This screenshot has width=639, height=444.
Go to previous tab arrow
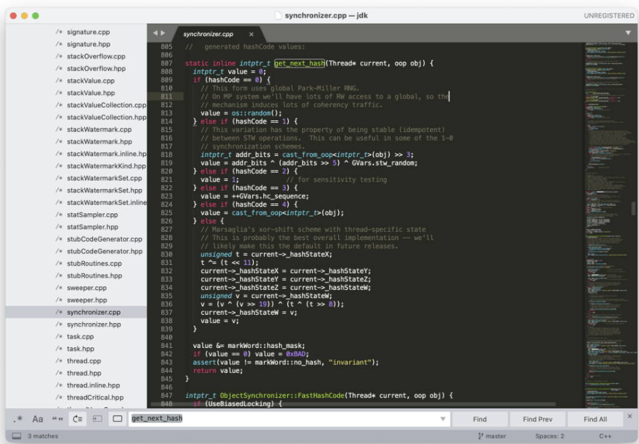point(155,33)
